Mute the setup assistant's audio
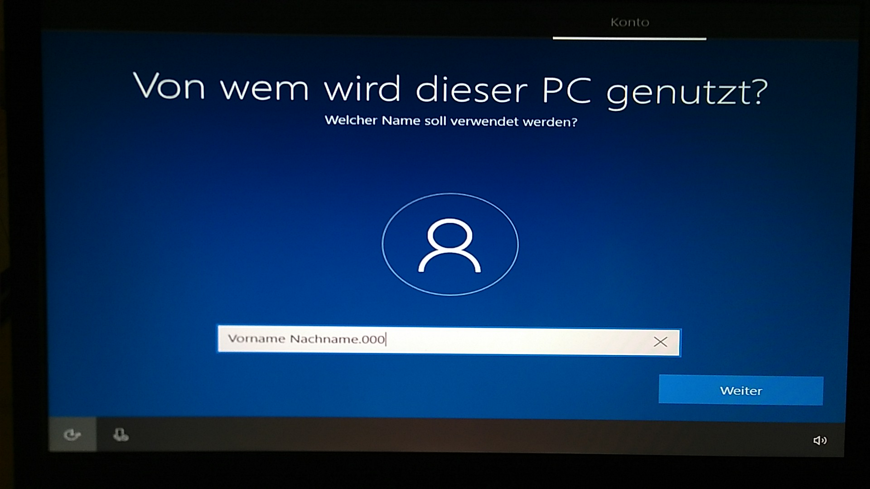 (820, 441)
